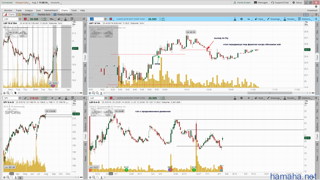320x180 pixels.
Task: Zoom in on SPY chart
Action: pos(8,177)
